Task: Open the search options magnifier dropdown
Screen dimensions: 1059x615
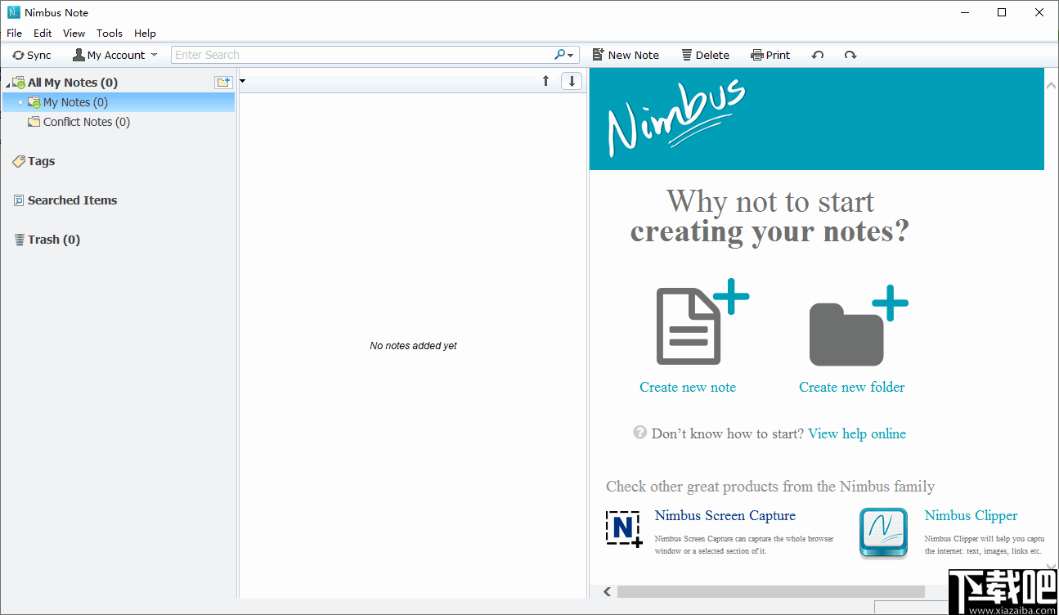Action: [565, 55]
